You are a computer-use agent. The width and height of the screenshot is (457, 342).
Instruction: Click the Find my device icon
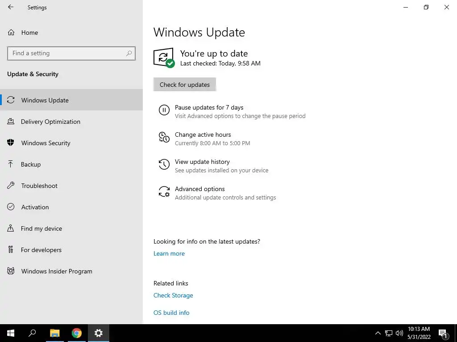pos(11,228)
